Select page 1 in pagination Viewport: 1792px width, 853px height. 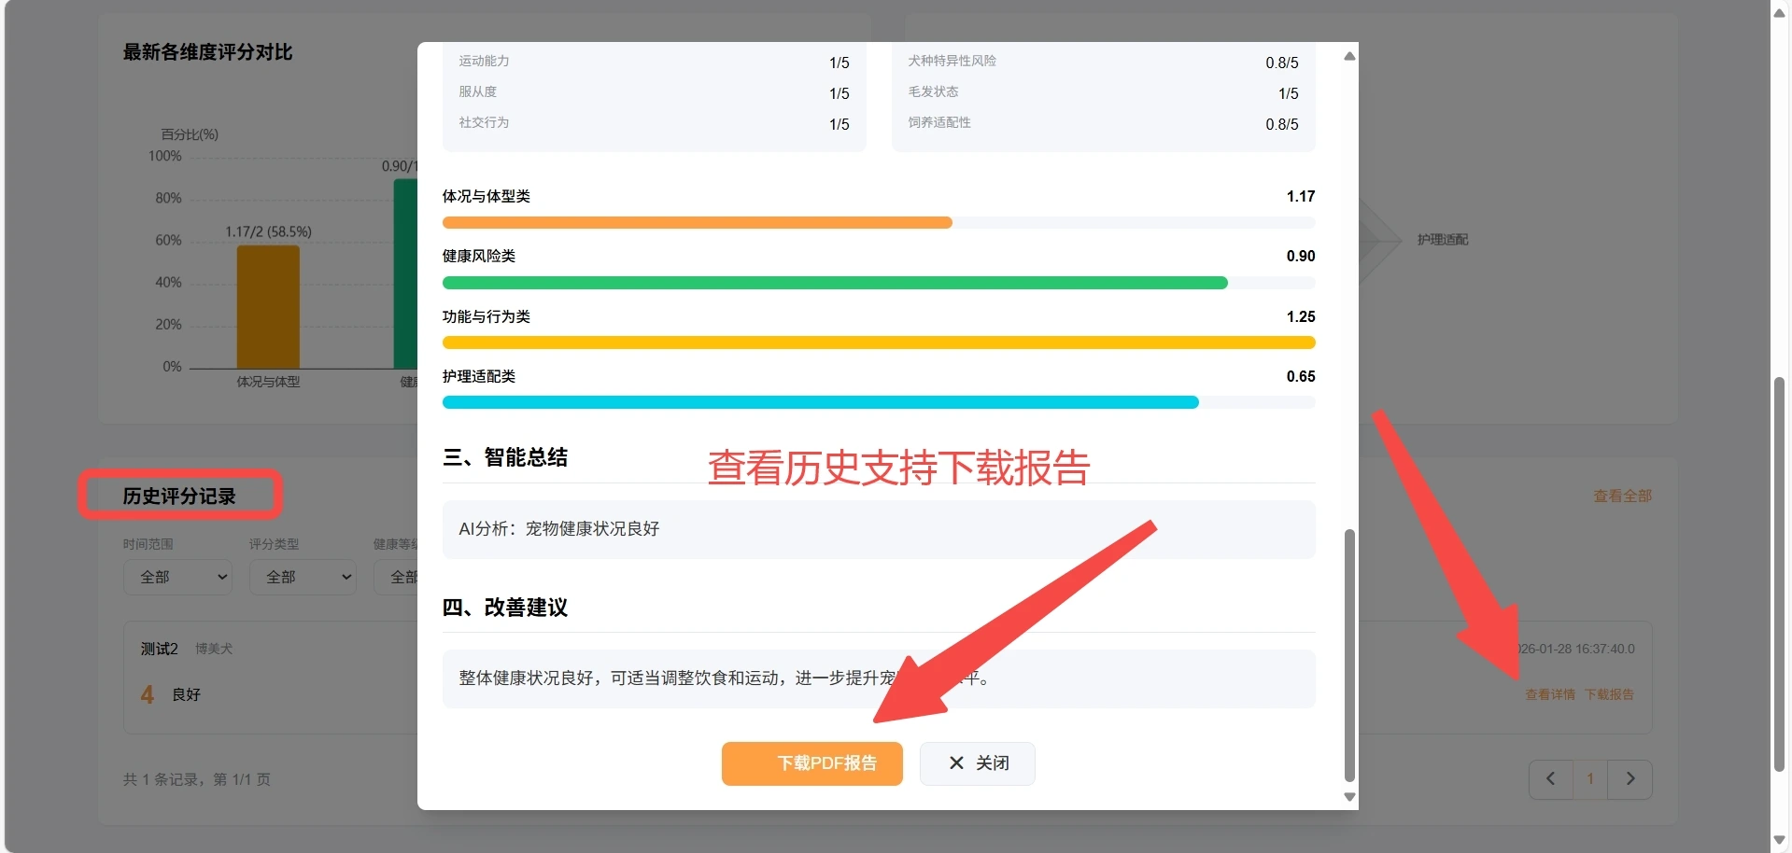click(1590, 779)
